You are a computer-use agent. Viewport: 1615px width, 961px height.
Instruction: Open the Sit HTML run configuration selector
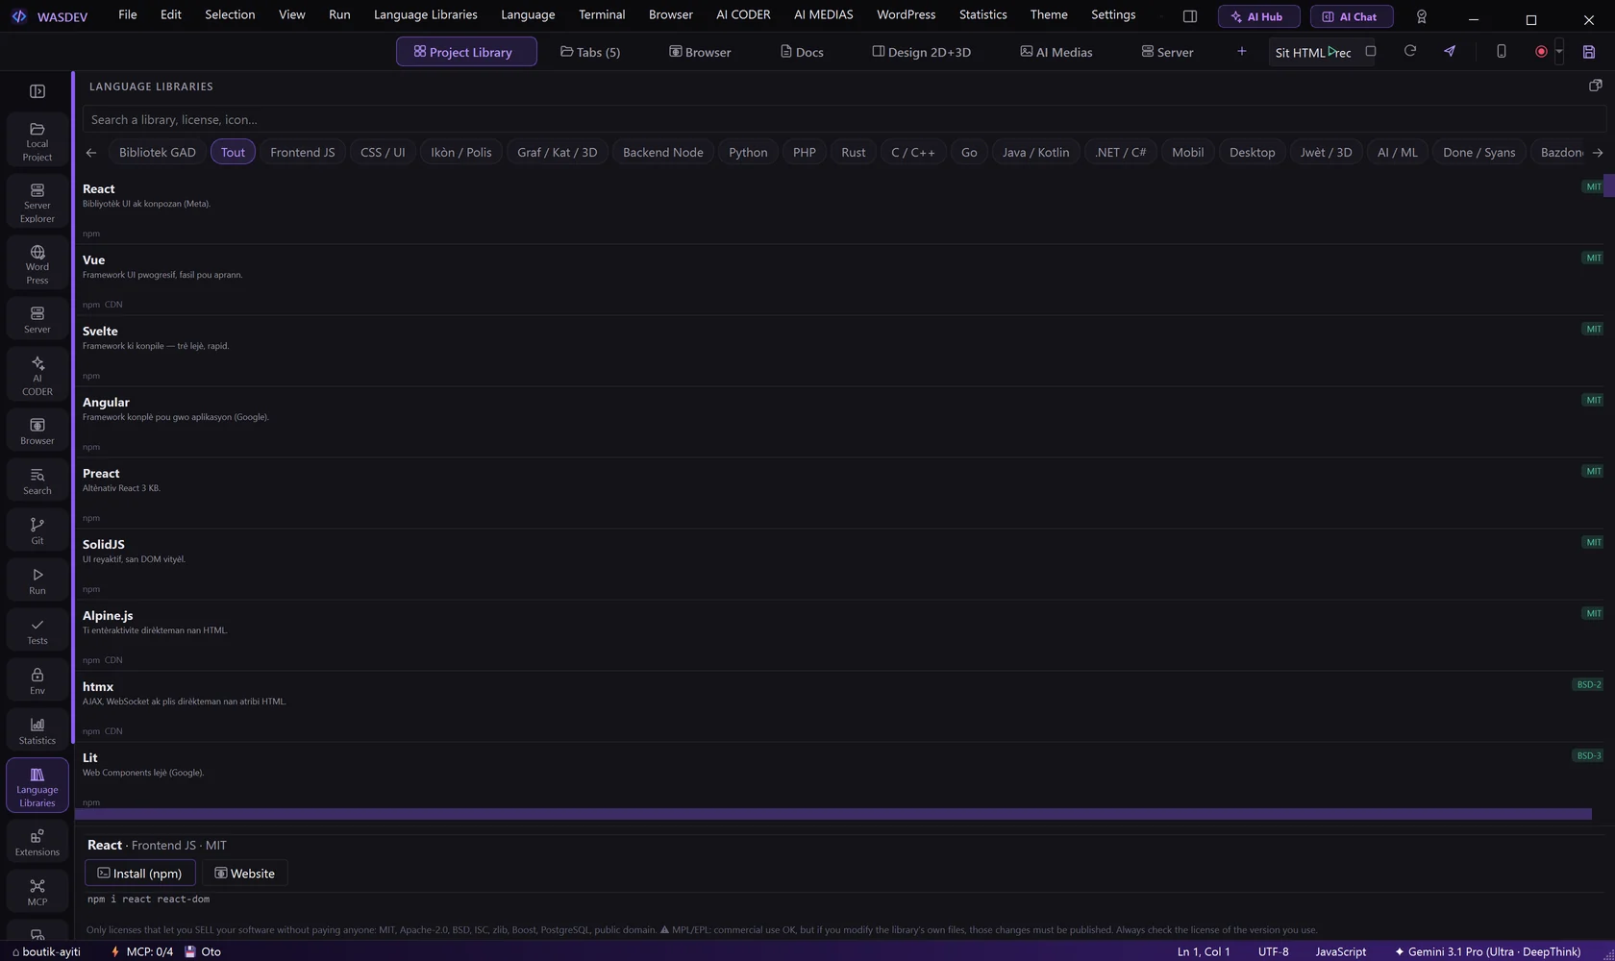(1313, 52)
